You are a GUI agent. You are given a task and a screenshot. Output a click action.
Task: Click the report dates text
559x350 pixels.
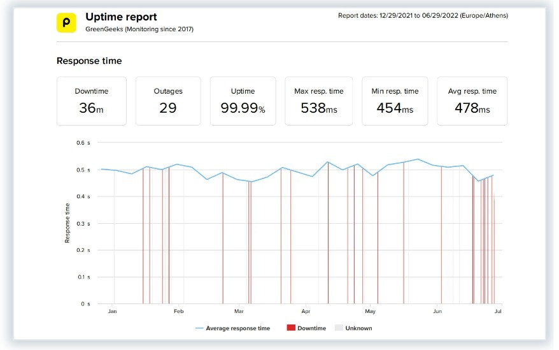click(x=423, y=16)
